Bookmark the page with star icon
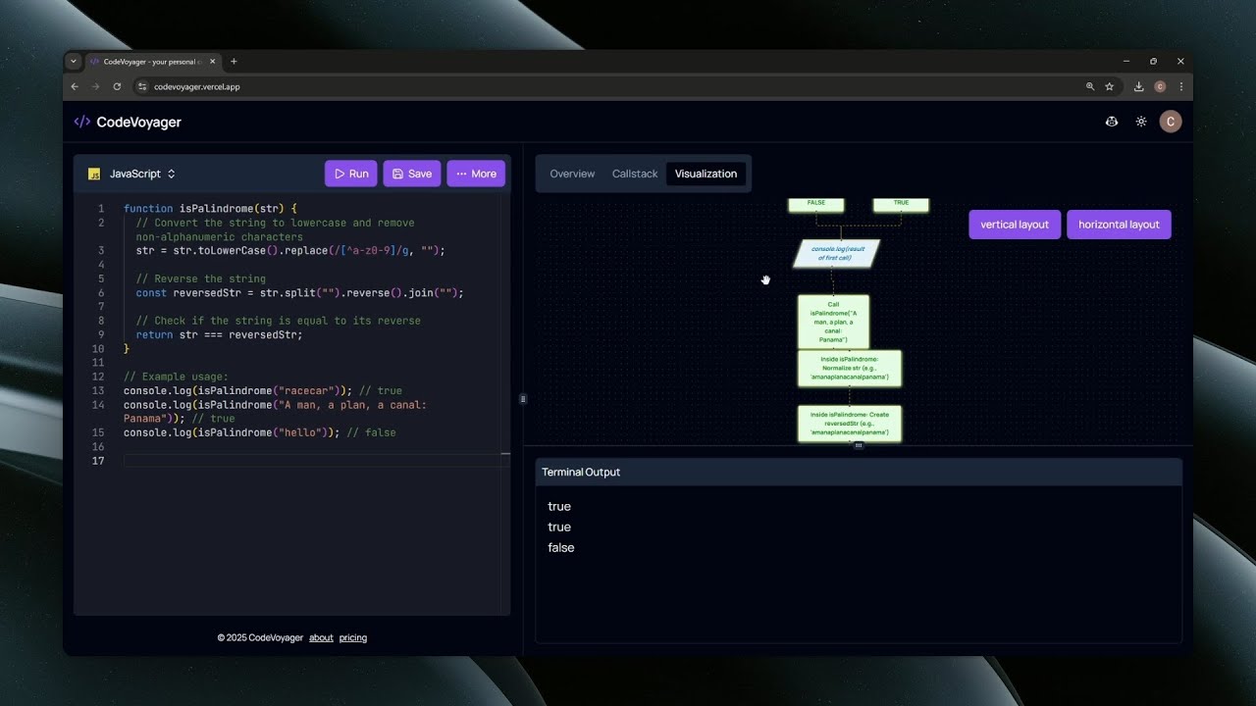 click(1110, 86)
